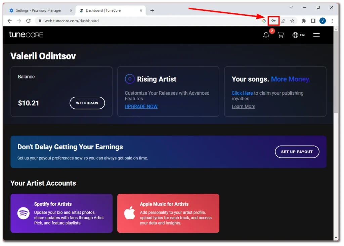Click the Your Artist Accounts heading

43,183
